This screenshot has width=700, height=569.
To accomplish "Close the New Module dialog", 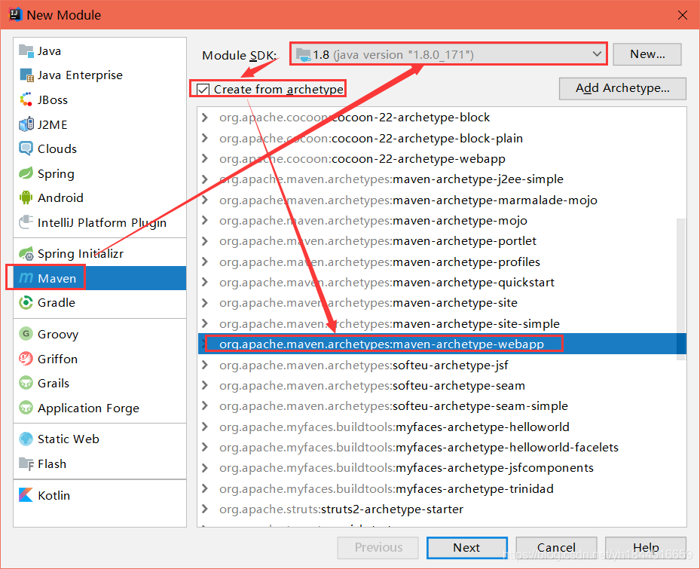I will pyautogui.click(x=682, y=15).
